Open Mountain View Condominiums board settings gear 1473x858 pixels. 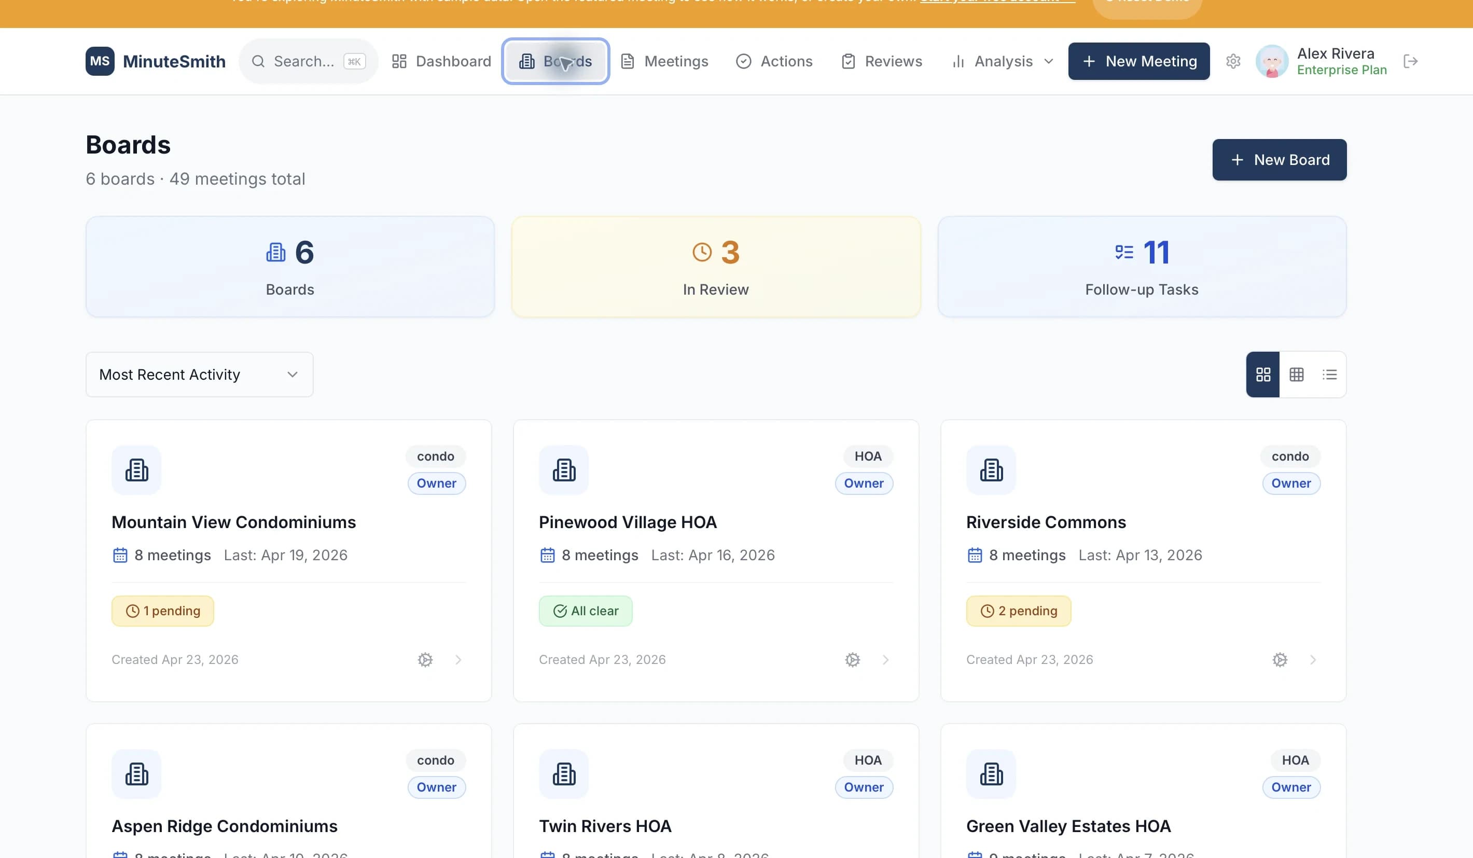(425, 660)
